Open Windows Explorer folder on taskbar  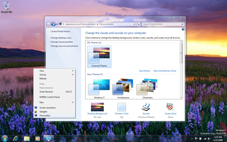(26, 139)
